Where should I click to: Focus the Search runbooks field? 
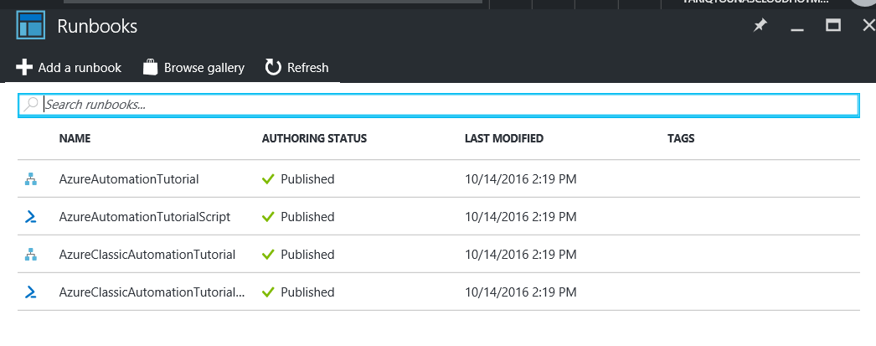[439, 105]
